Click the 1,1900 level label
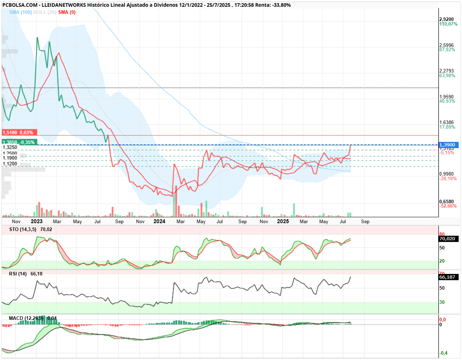The height and width of the screenshot is (360, 462). [10, 158]
